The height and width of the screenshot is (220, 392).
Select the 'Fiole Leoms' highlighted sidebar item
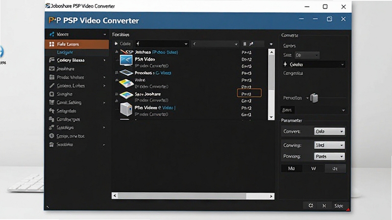(77, 44)
